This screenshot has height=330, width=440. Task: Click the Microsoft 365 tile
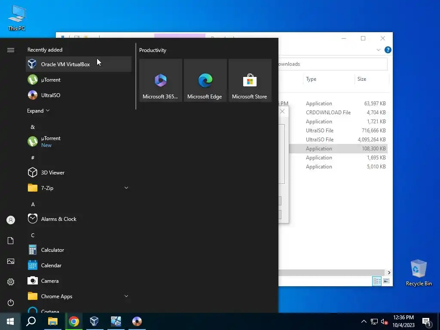[x=161, y=80]
